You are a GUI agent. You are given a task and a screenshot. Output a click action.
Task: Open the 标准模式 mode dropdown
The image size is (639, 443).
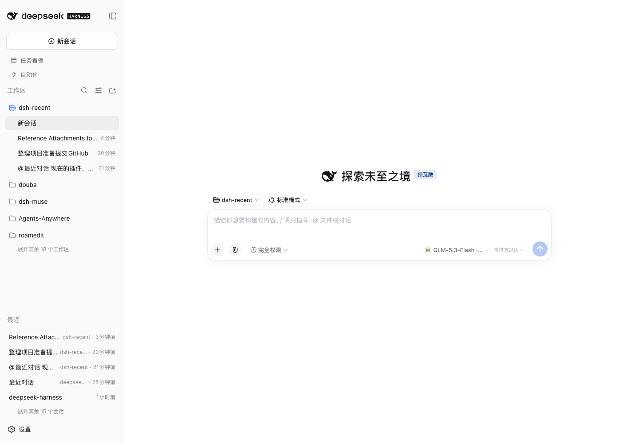point(288,200)
